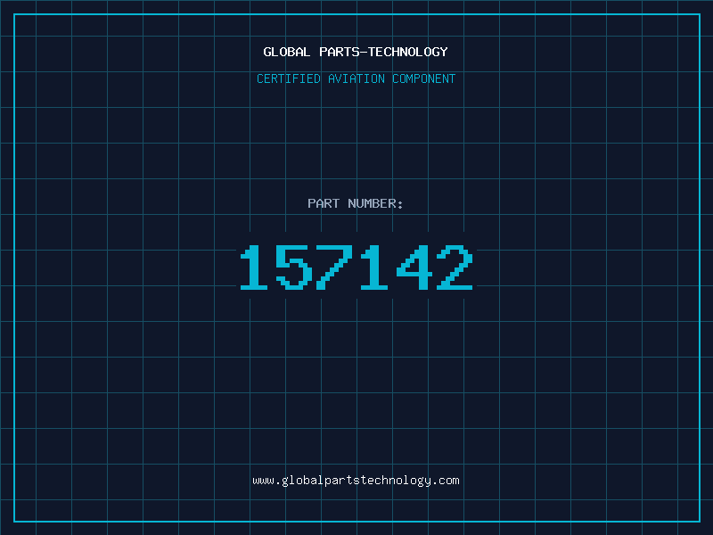Screen dimensions: 713x535
Task: Select the part number 157142
Action: point(356,267)
